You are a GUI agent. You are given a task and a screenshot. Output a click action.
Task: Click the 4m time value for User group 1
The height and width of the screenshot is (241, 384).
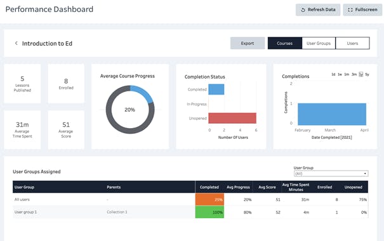click(306, 212)
